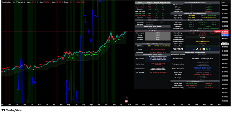Click the red XAUUSD price label
This screenshot has height=114, width=232.
coord(218,31)
